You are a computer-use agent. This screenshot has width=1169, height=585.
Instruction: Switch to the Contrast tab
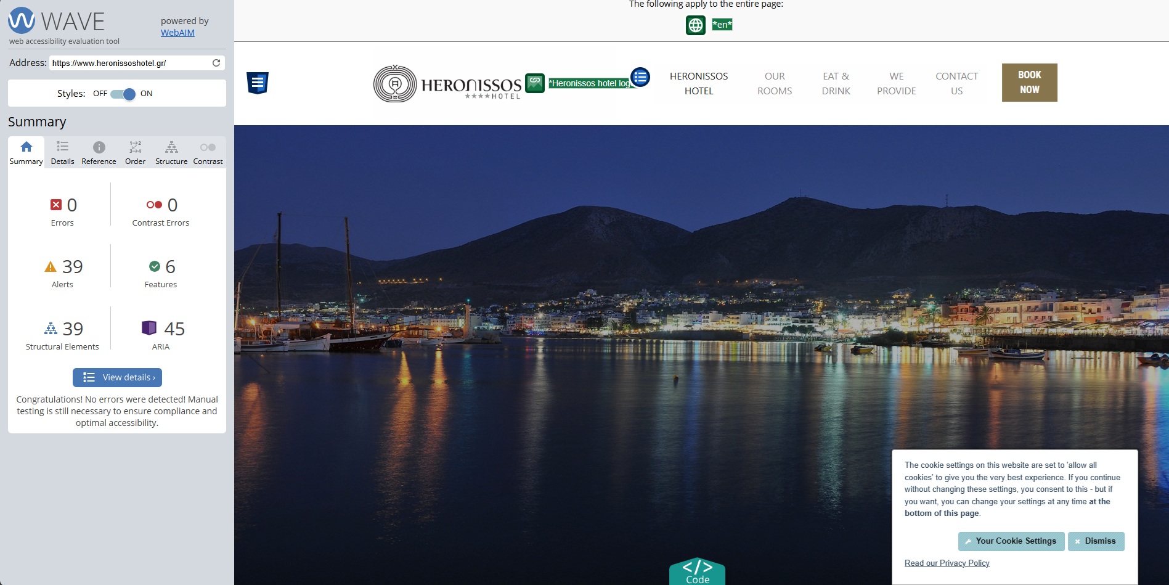pos(208,152)
